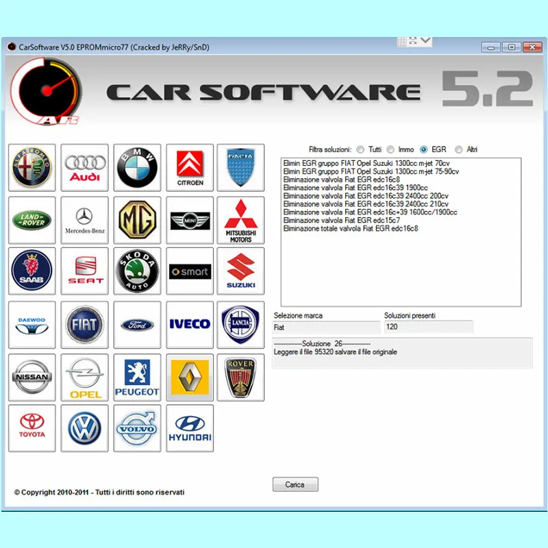Select 'Eliminazione valvola Fiat EGR edc15c7' row
548x548 pixels.
click(x=341, y=220)
